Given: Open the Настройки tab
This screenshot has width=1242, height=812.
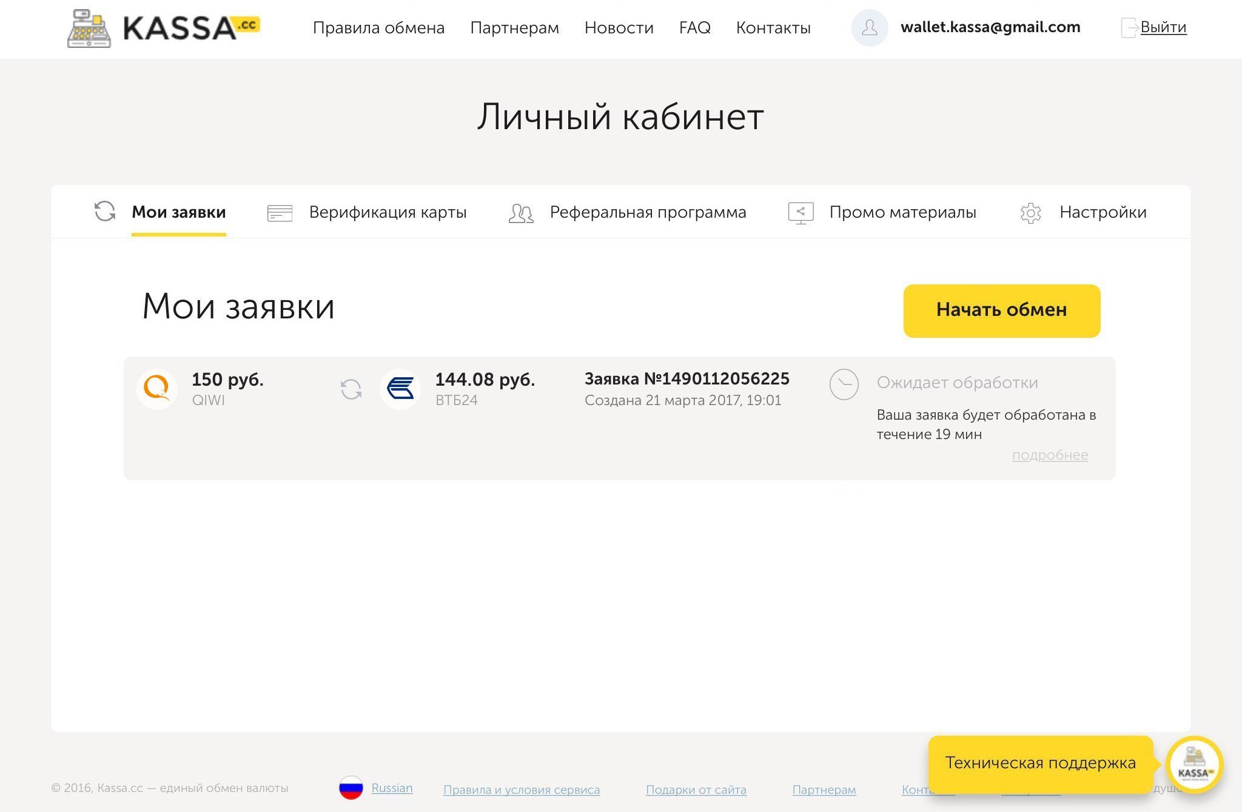Looking at the screenshot, I should (x=1103, y=212).
